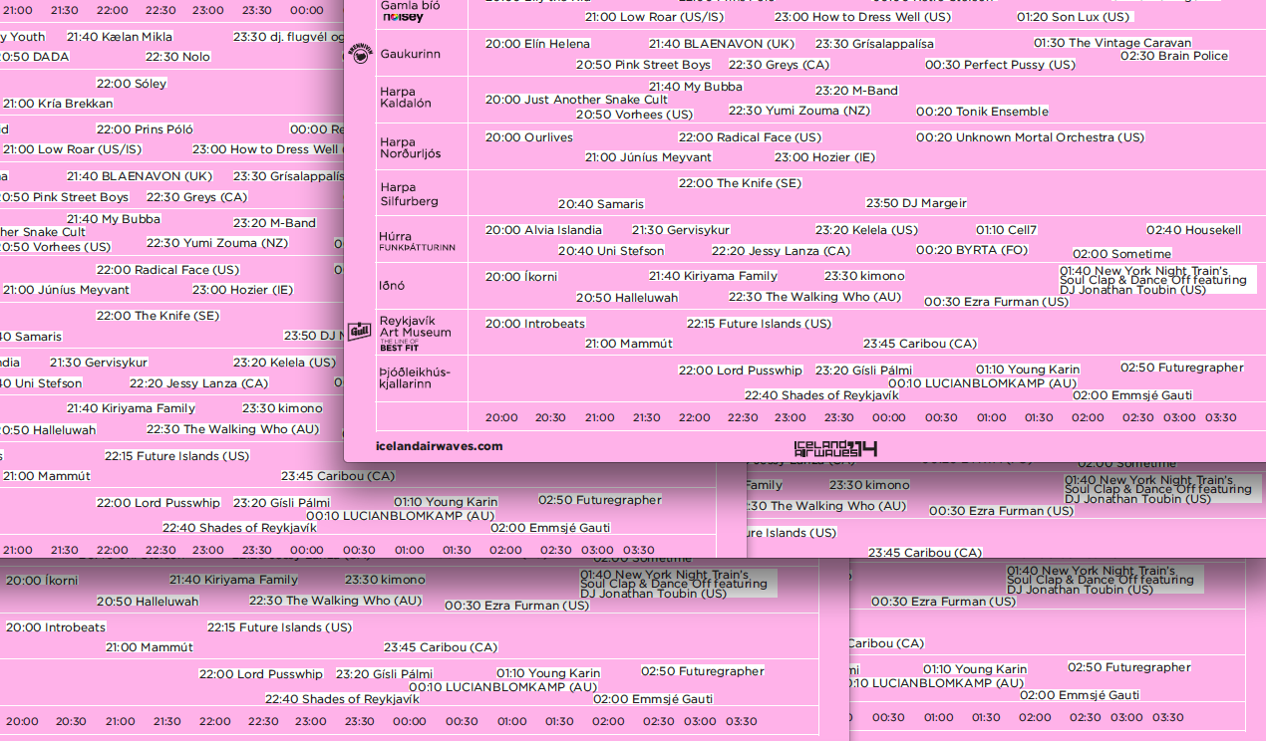
Task: Click 02:00 Sometime in front schedule
Action: [x=1122, y=254]
